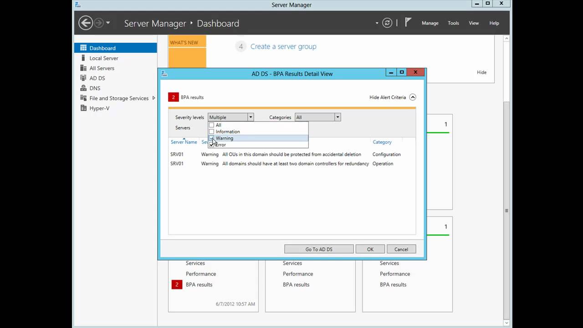Select AD DS in the sidebar
This screenshot has width=583, height=328.
click(x=116, y=78)
